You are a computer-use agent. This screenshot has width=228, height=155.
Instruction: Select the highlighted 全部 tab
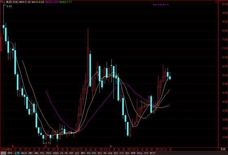17,153
